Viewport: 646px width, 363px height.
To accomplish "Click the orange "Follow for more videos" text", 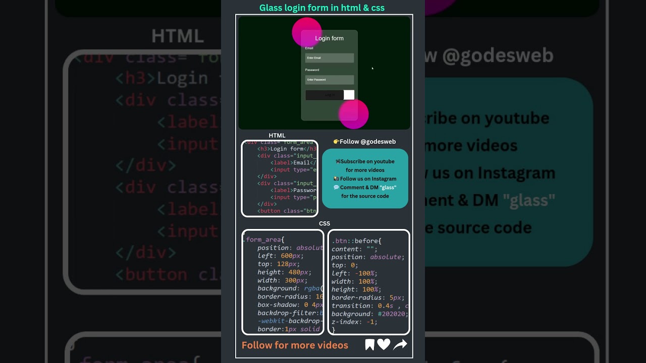I will [x=295, y=345].
